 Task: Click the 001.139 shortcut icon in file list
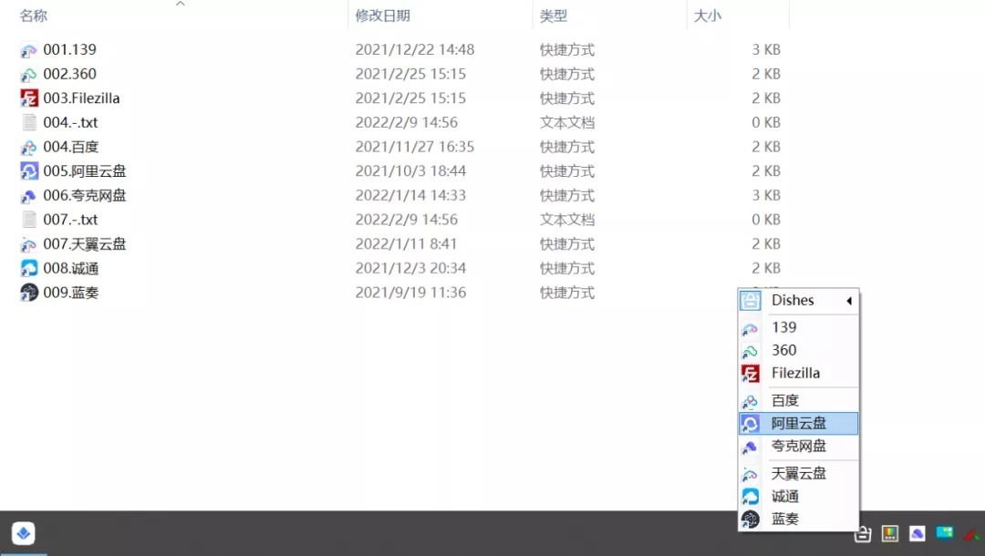coord(29,50)
